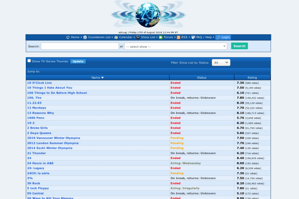The image size is (299, 199).
Task: Click On break status for 21 Thunder
Action: point(193,153)
